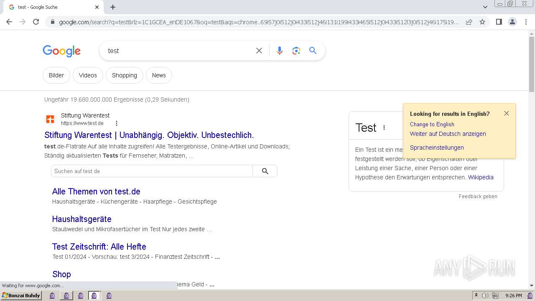The width and height of the screenshot is (535, 301).
Task: Go back to the previous page
Action: coord(9,22)
